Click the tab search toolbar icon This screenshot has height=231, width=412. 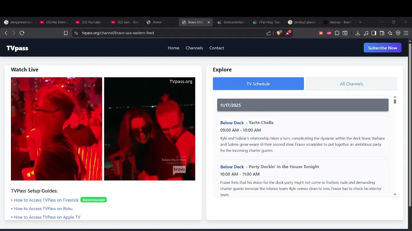345,33
